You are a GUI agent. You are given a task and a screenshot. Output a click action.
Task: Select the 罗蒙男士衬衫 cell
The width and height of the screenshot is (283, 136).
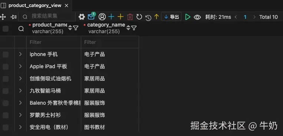[x=54, y=115]
